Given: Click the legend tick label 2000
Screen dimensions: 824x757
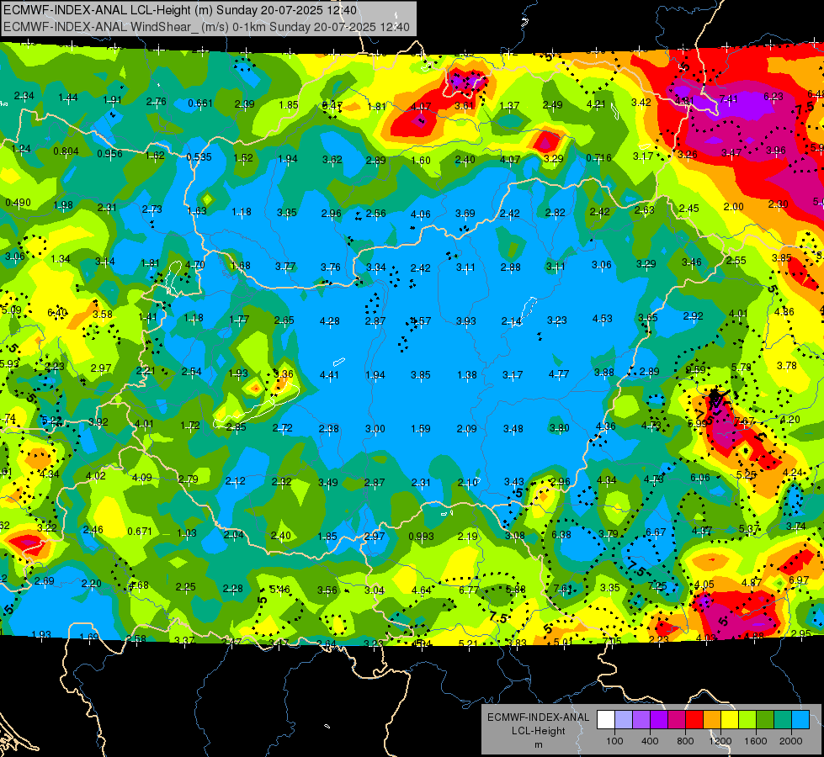Looking at the screenshot, I should pos(791,741).
